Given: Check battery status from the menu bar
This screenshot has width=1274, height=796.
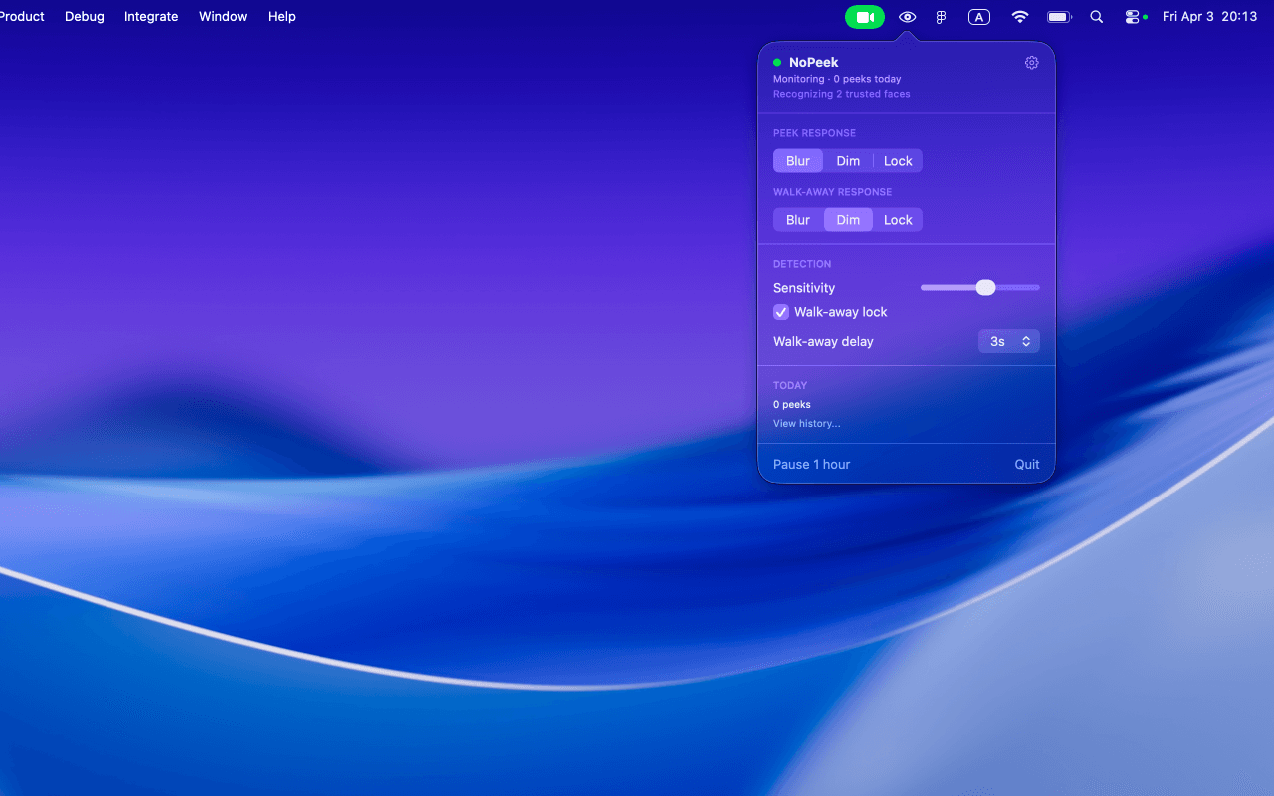Looking at the screenshot, I should point(1058,16).
